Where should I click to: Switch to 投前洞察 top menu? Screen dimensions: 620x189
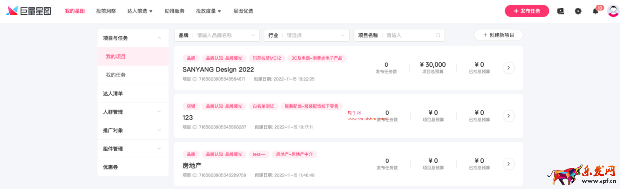pyautogui.click(x=106, y=11)
